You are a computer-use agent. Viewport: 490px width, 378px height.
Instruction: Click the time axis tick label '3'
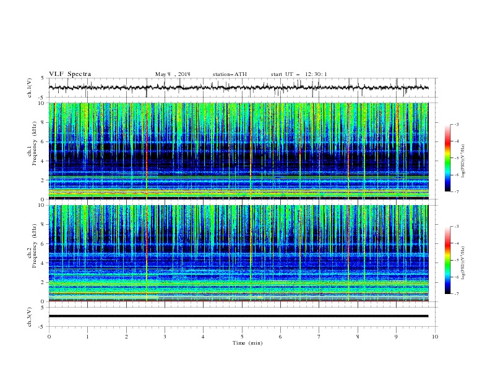(x=165, y=337)
